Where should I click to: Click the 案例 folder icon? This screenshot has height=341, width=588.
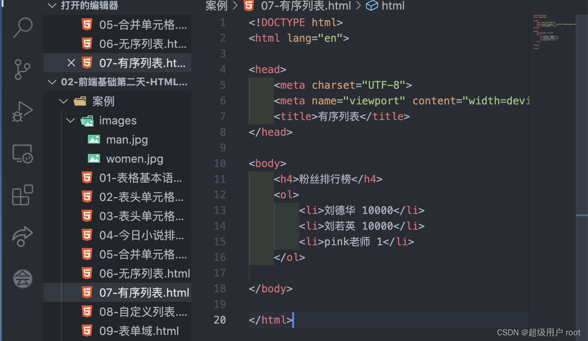tap(80, 101)
